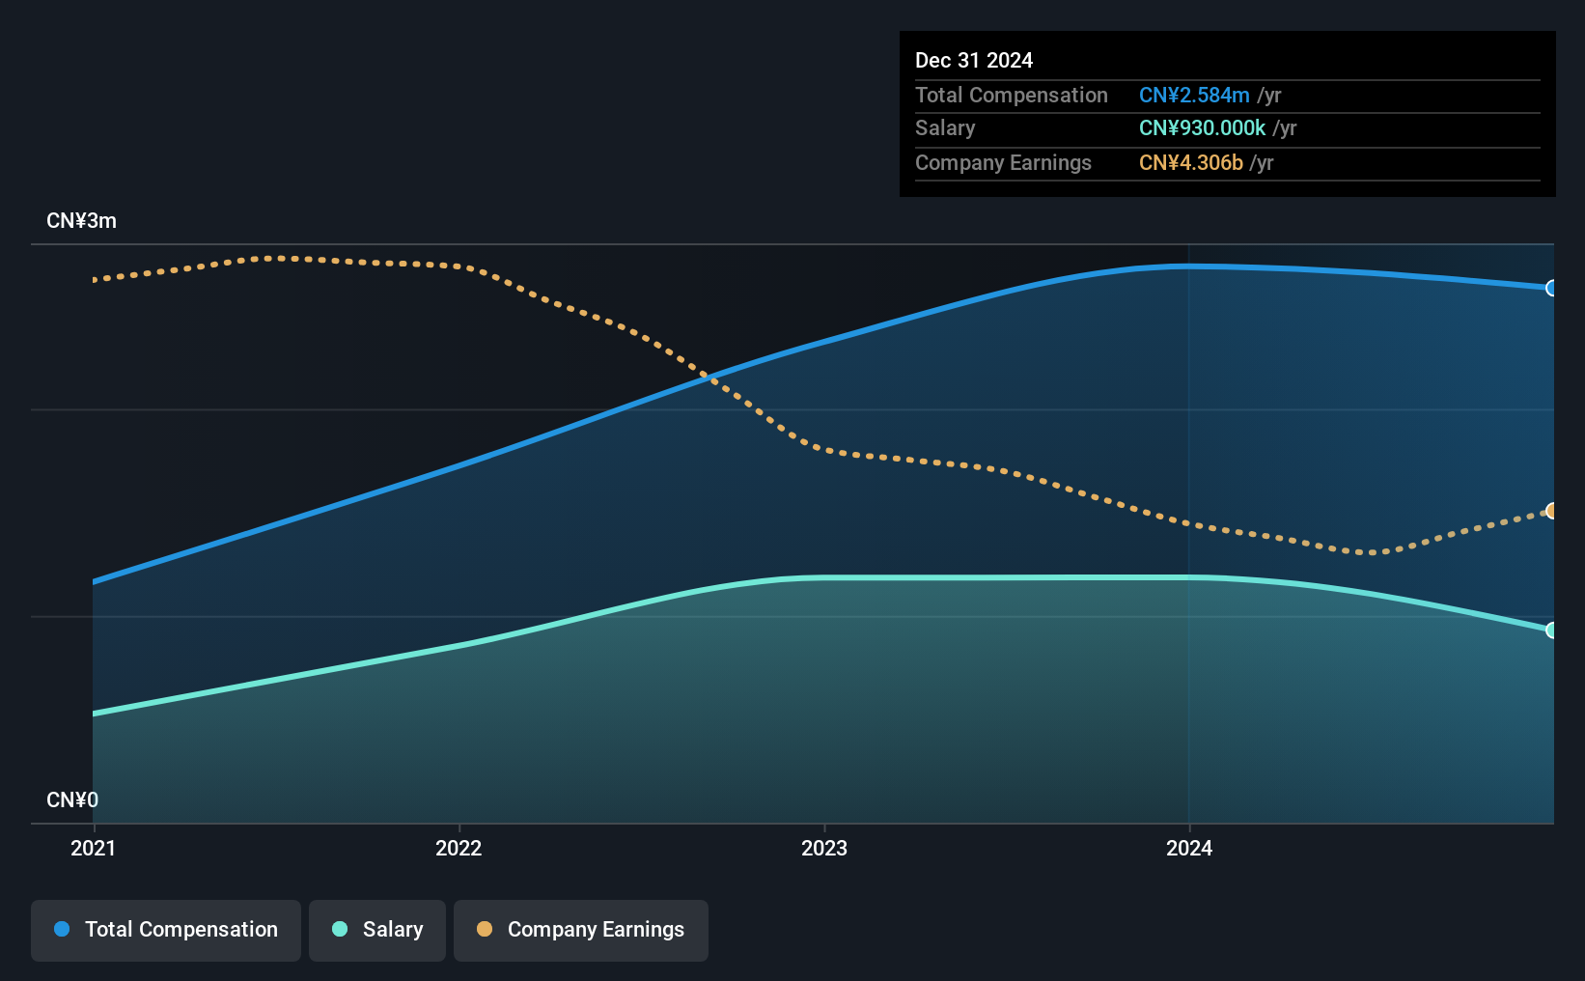Click the CN¥4.306b company earnings value
Viewport: 1585px width, 981px height.
1191,162
